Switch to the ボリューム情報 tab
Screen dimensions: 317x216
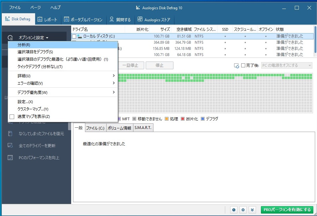[119, 128]
